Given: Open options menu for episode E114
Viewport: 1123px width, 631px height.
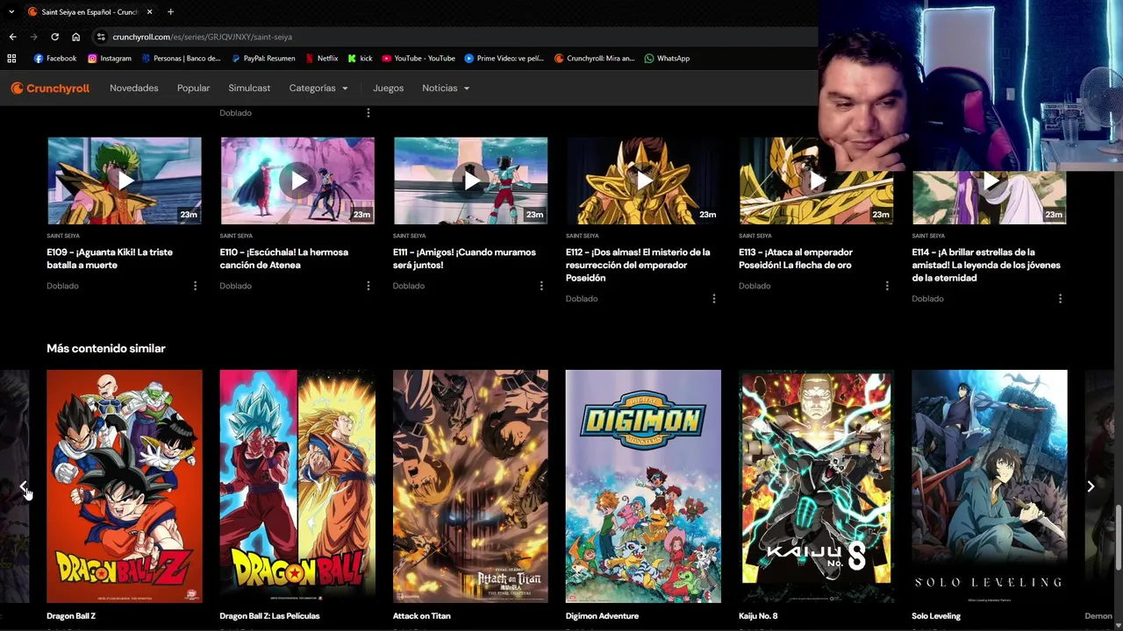Looking at the screenshot, I should pos(1060,299).
